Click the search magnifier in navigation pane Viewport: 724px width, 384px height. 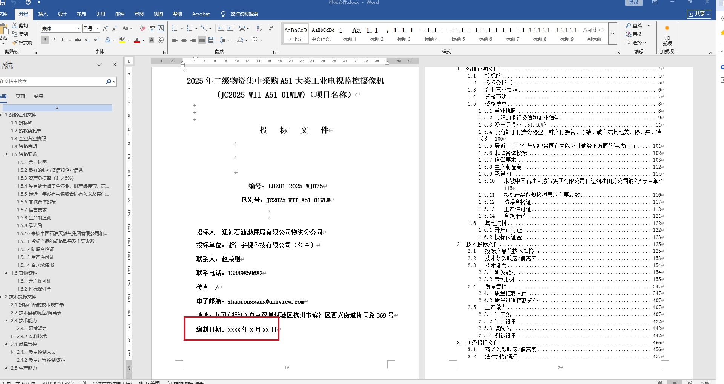click(109, 81)
